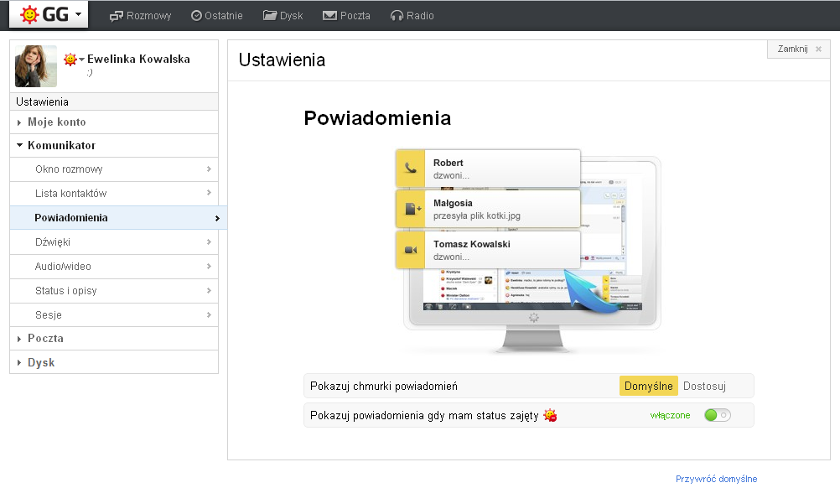
Task: Click the Tomasz Kowalski notification card
Action: [488, 250]
